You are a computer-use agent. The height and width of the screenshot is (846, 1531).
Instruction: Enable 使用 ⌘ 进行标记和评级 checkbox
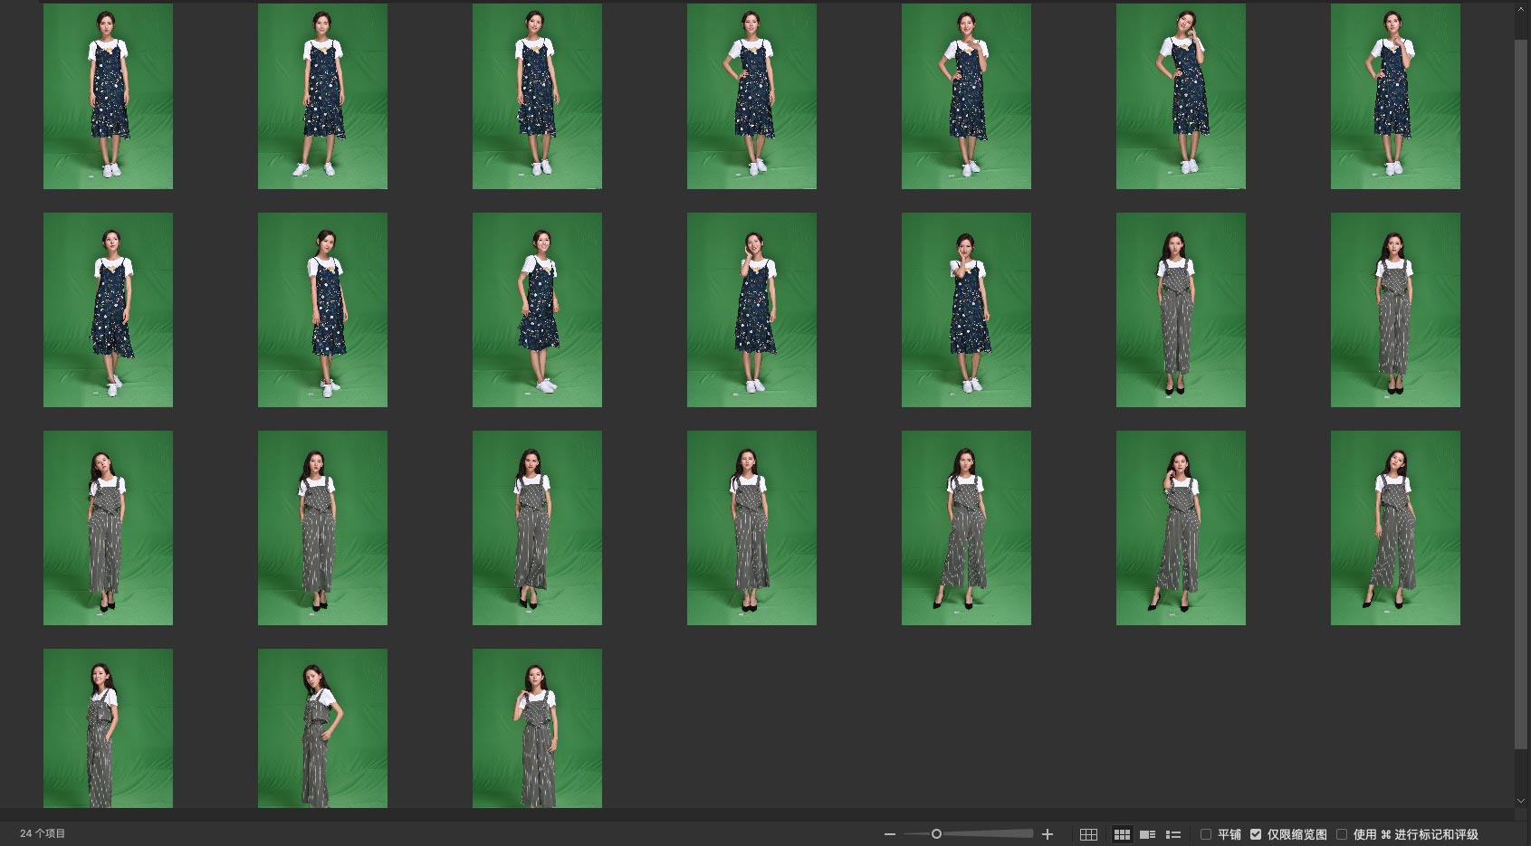[x=1342, y=834]
